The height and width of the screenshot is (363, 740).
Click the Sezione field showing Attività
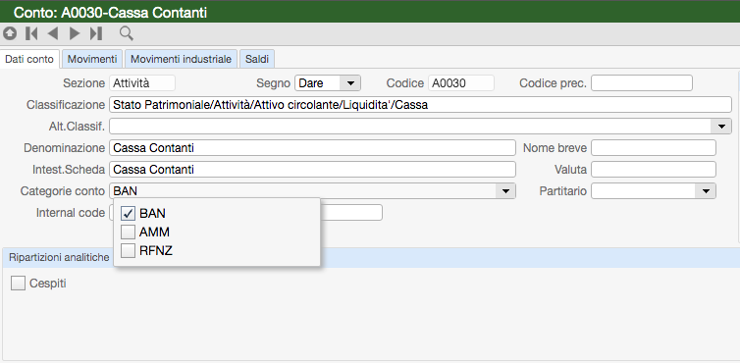(142, 83)
